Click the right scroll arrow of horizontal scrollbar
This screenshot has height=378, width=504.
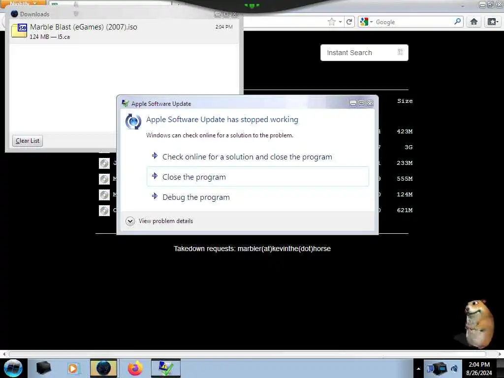[x=500, y=354]
